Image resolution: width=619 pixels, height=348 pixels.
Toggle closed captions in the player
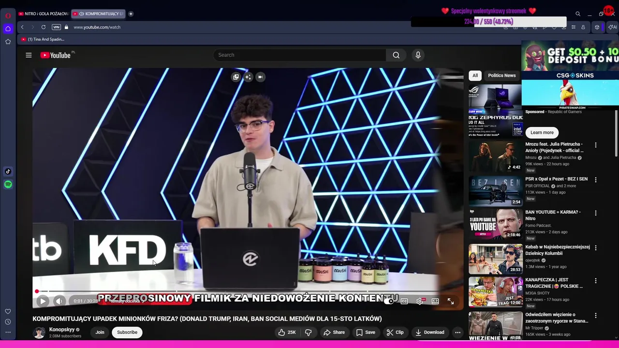404,301
